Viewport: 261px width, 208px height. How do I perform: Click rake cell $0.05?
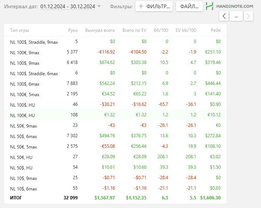215,188
